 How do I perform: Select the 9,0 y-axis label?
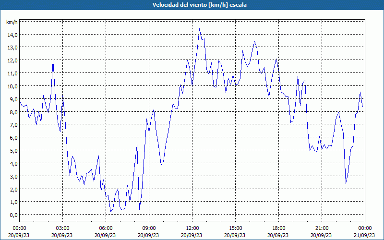pos(13,99)
